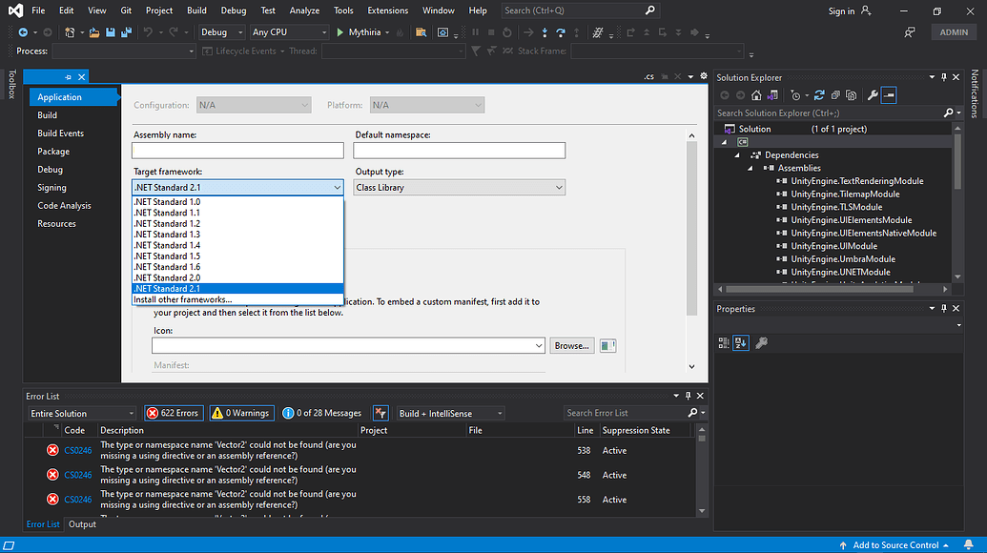
Task: Clear the Error List build filter icon
Action: point(380,413)
